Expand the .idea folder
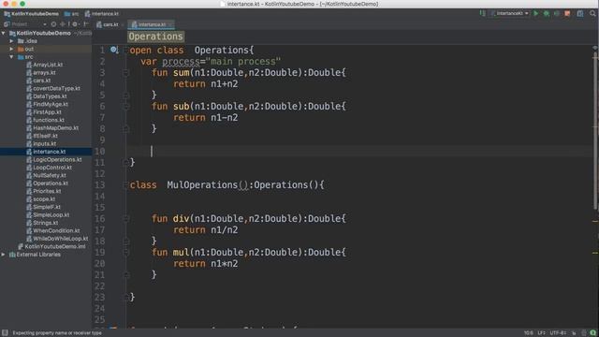Viewport: 599px width, 337px height. coord(11,41)
